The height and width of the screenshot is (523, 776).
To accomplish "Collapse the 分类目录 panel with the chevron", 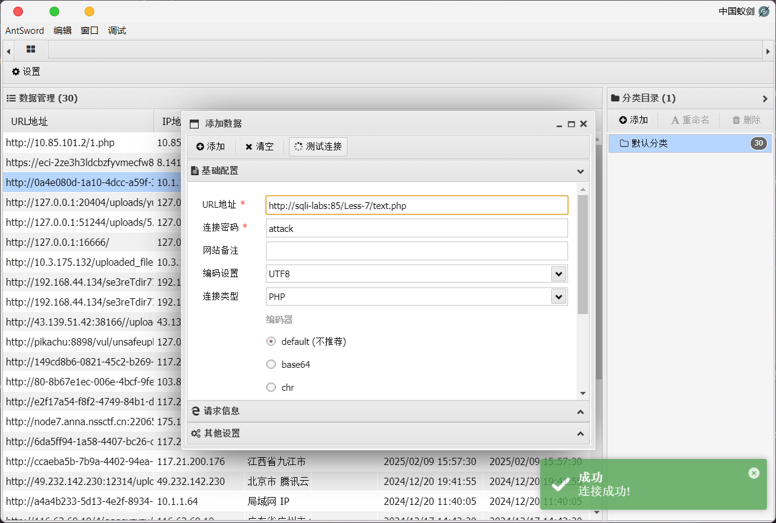I will (765, 98).
